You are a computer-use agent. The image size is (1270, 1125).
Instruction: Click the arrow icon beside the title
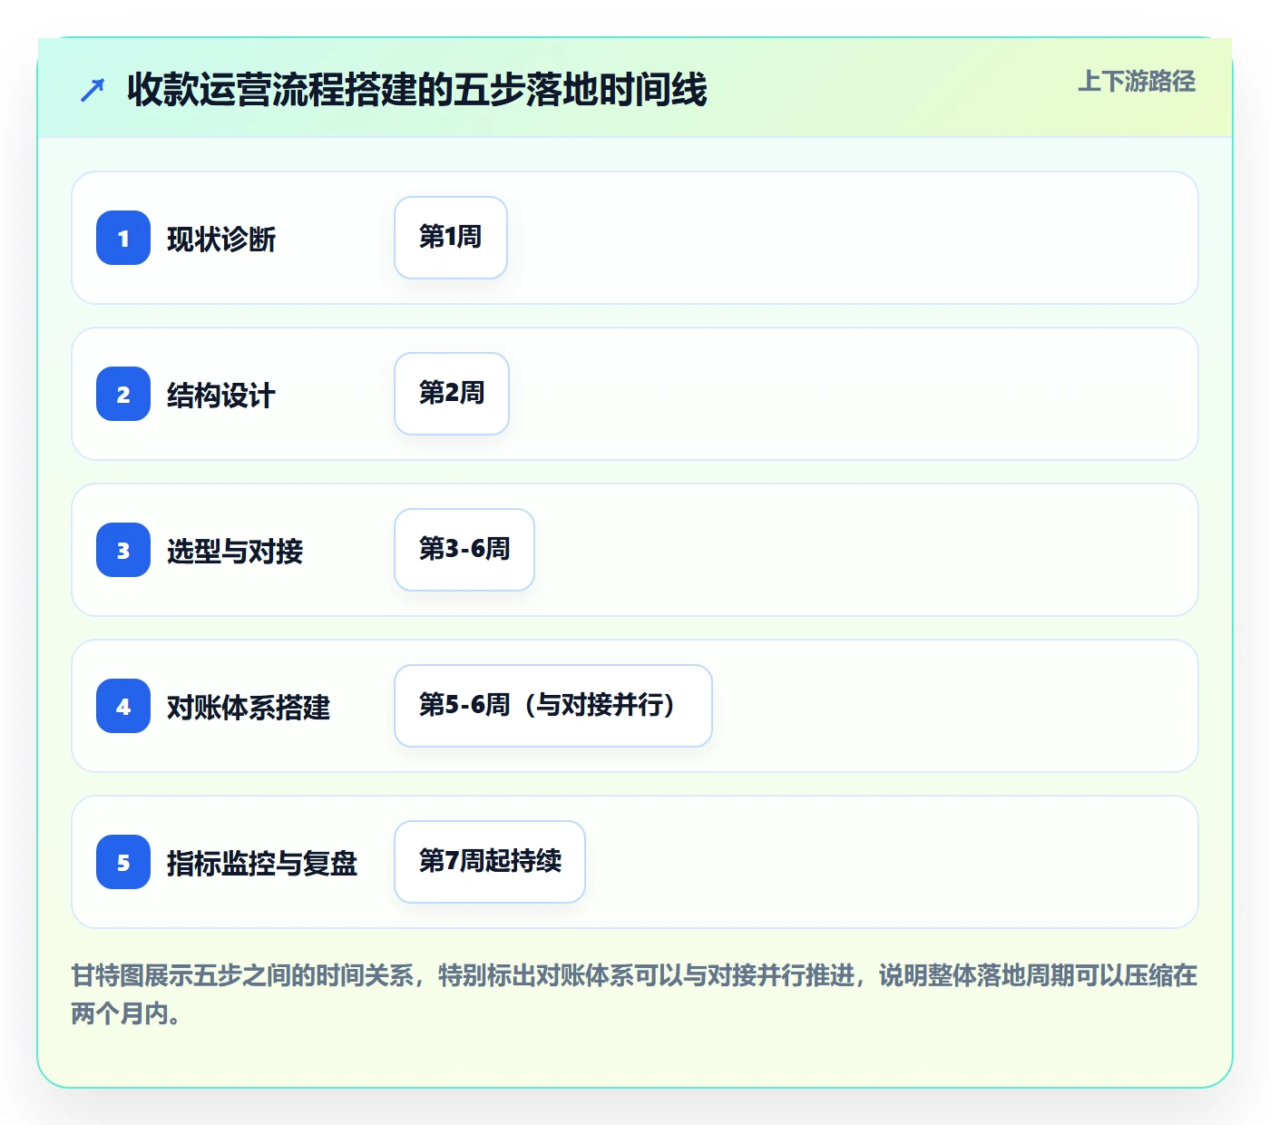click(x=93, y=90)
